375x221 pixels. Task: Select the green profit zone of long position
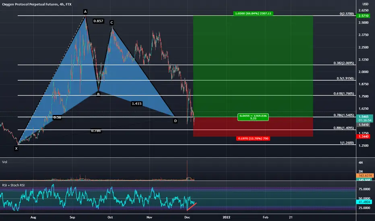(x=253, y=66)
